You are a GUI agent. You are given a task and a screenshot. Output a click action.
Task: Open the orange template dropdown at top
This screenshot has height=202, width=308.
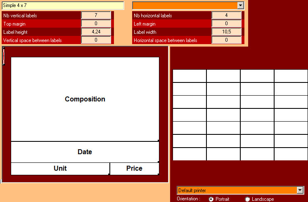click(240, 5)
